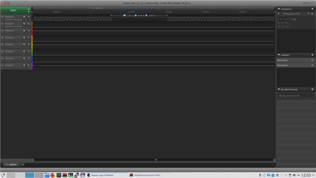The height and width of the screenshot is (178, 316).
Task: Add a new annotation with plus button
Action: point(312,9)
